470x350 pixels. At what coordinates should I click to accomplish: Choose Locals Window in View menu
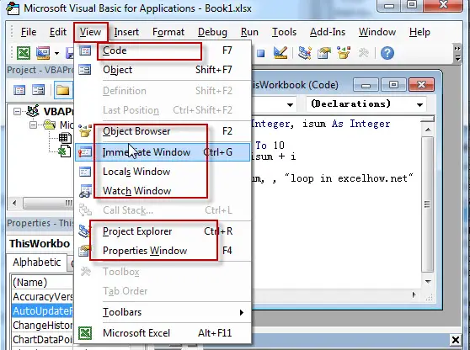point(163,172)
